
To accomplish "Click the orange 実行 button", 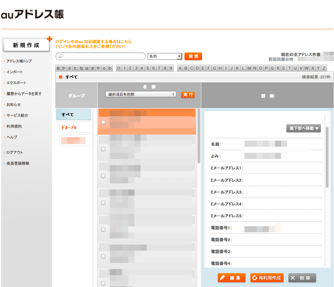I will (x=188, y=95).
